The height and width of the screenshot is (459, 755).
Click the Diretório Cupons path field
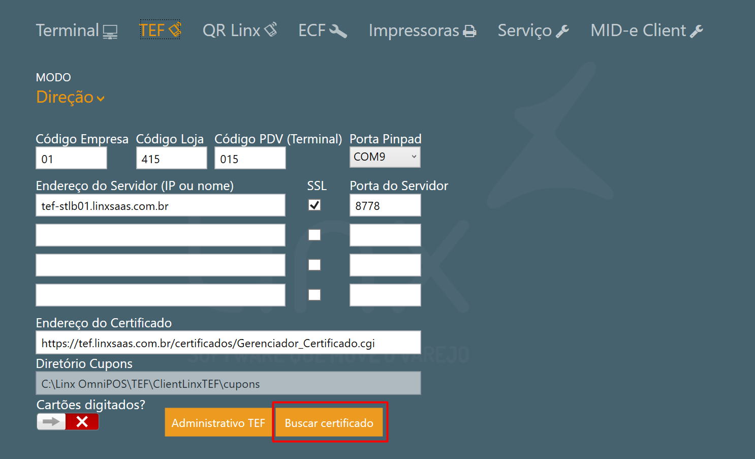pyautogui.click(x=228, y=383)
